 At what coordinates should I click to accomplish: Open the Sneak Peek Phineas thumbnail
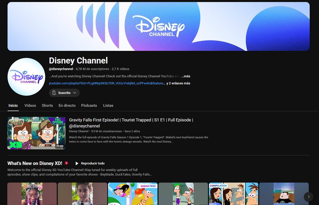(x=133, y=194)
